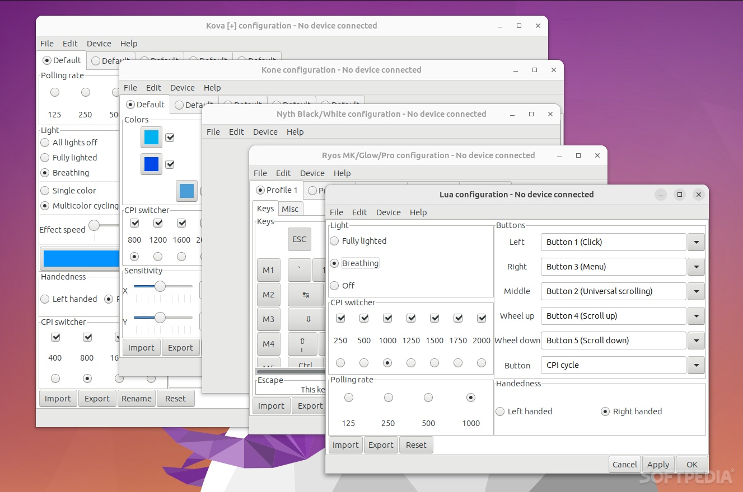Select Left handed in Kova Handedness
The image size is (743, 492).
point(69,299)
